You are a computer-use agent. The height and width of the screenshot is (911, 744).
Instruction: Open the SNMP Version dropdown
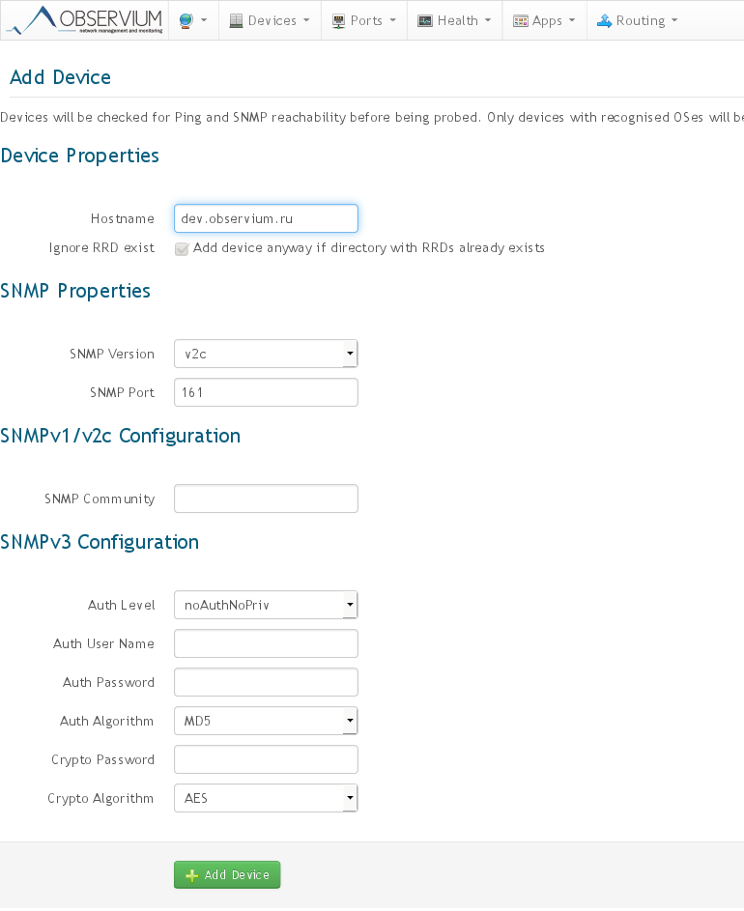pos(266,354)
